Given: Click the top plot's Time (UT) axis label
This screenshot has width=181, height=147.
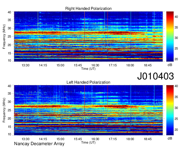Looking at the screenshot, I should 88,69.
